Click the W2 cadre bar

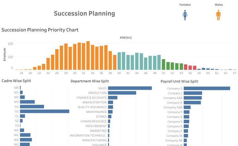(26, 140)
